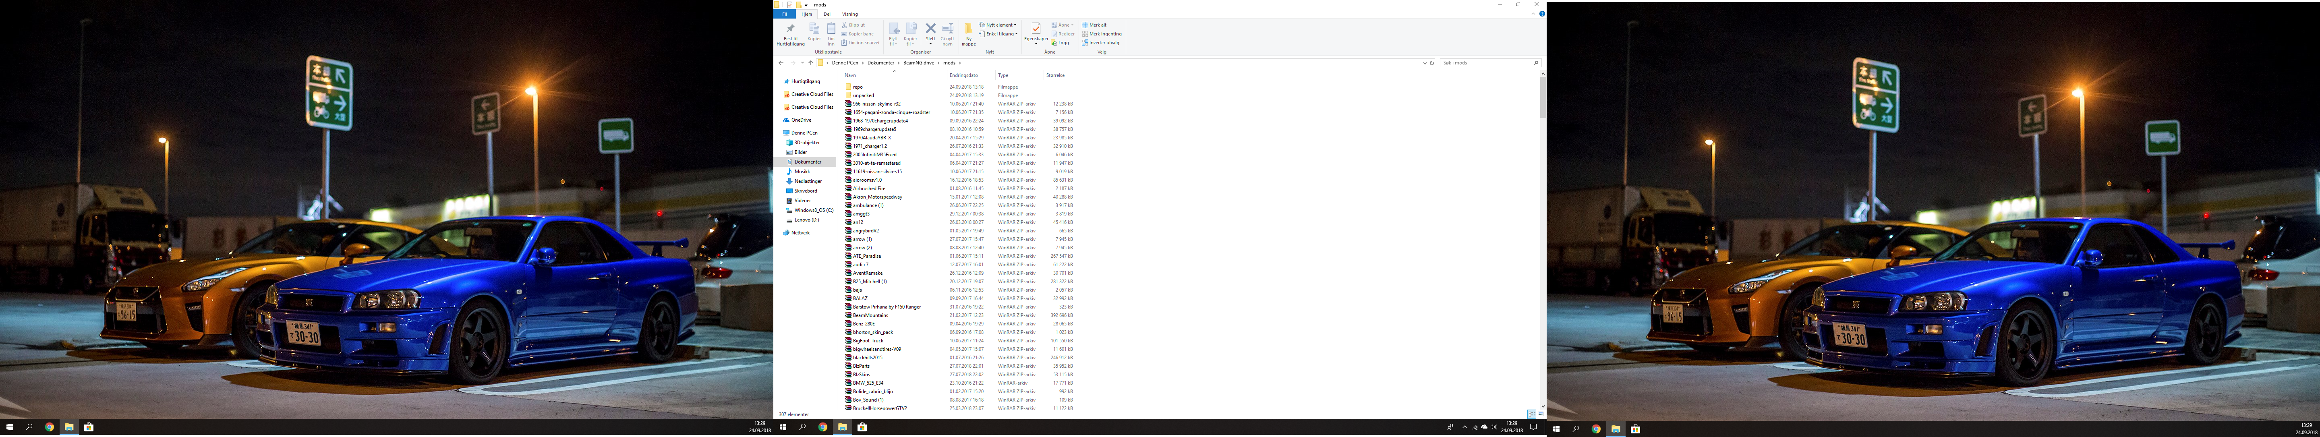This screenshot has height=437, width=2320.
Task: Open the Fil menu tab
Action: [785, 14]
